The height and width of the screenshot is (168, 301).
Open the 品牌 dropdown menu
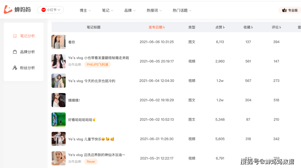point(130,10)
